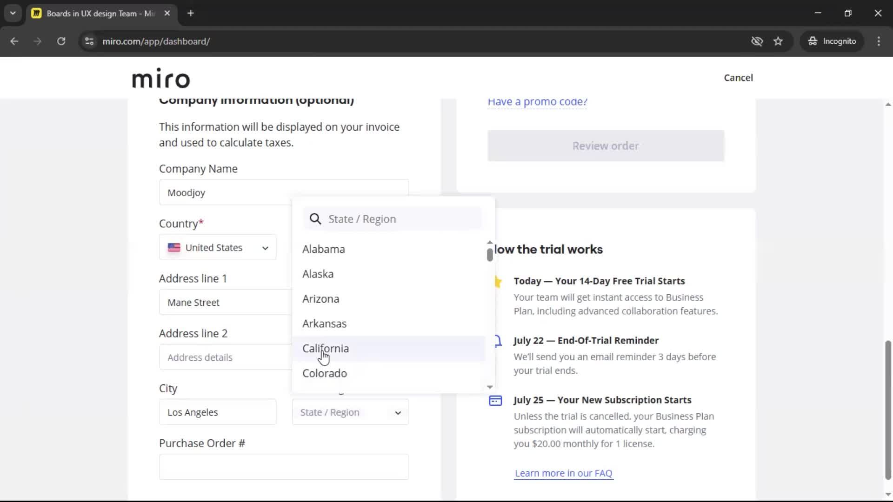Open Learn more in our FAQ
Screen dimensions: 893x502
point(564,473)
